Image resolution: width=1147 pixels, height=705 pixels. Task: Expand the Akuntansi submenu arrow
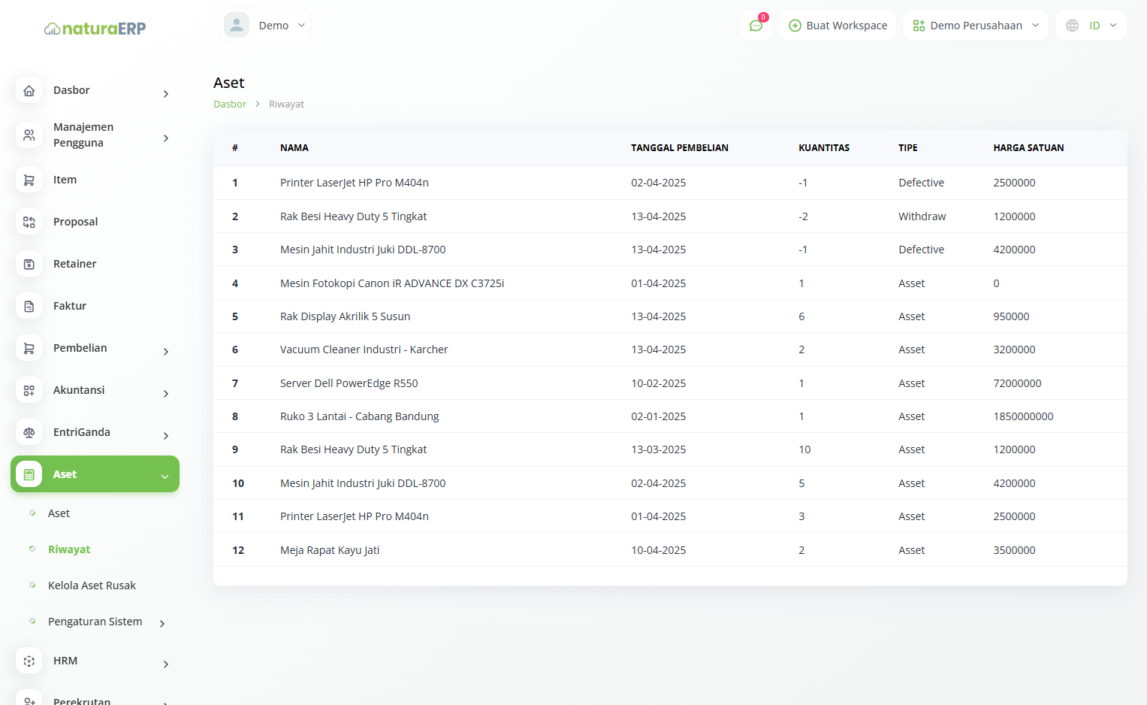(x=166, y=394)
